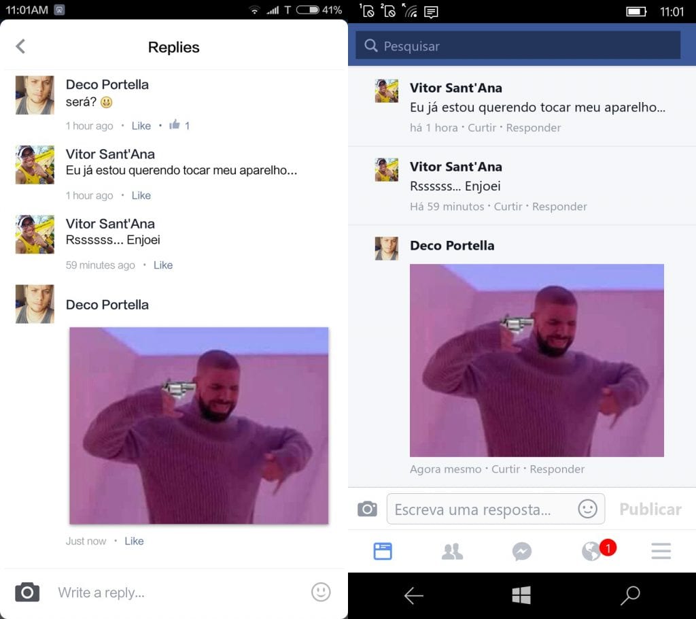The image size is (696, 619).
Task: Open Drake GIF in right Portuguese view
Action: 537,361
